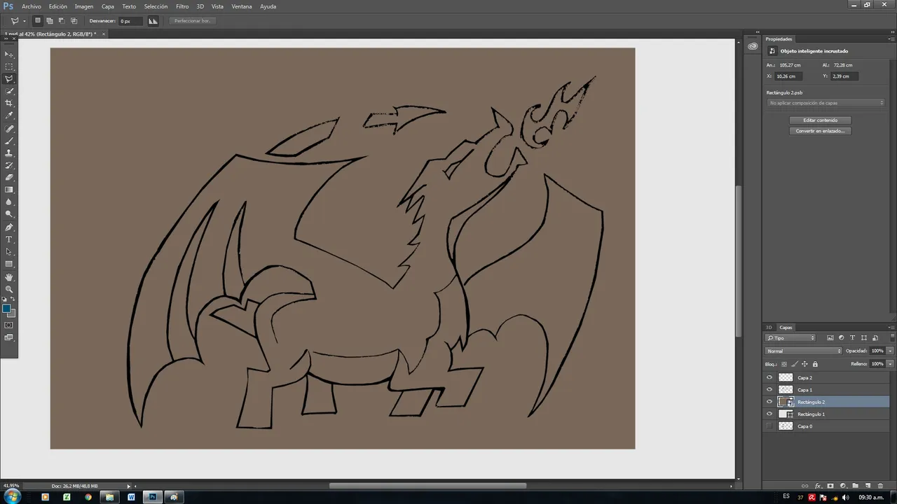Image resolution: width=897 pixels, height=504 pixels.
Task: Click the volume icon in system tray
Action: [845, 497]
